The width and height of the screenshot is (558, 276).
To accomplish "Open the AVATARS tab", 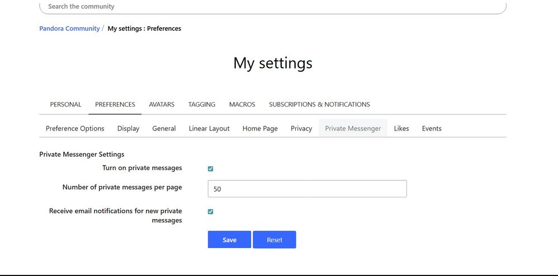I will pyautogui.click(x=162, y=104).
